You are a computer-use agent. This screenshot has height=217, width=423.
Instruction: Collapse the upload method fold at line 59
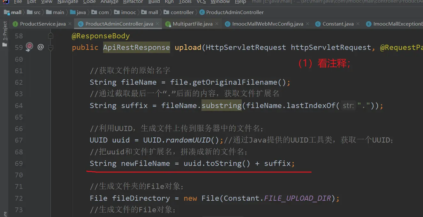click(x=50, y=47)
